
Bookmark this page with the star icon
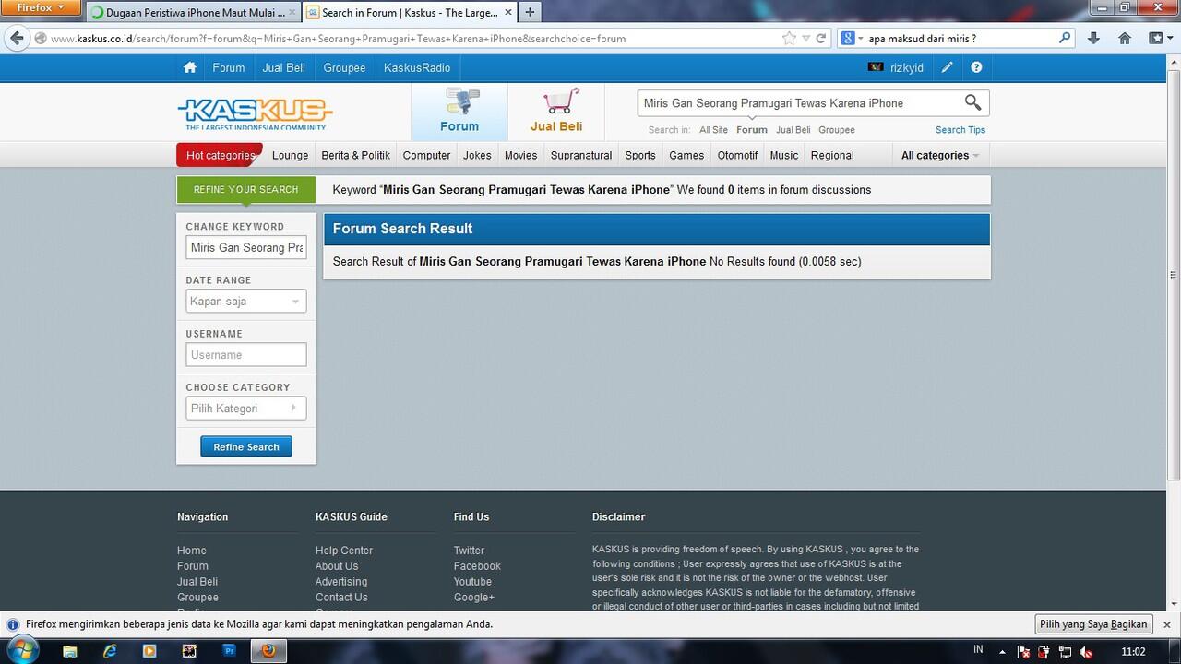[x=789, y=38]
